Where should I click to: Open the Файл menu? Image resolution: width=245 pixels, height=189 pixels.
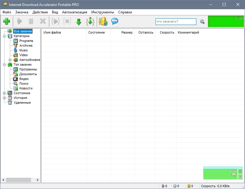coord(7,12)
